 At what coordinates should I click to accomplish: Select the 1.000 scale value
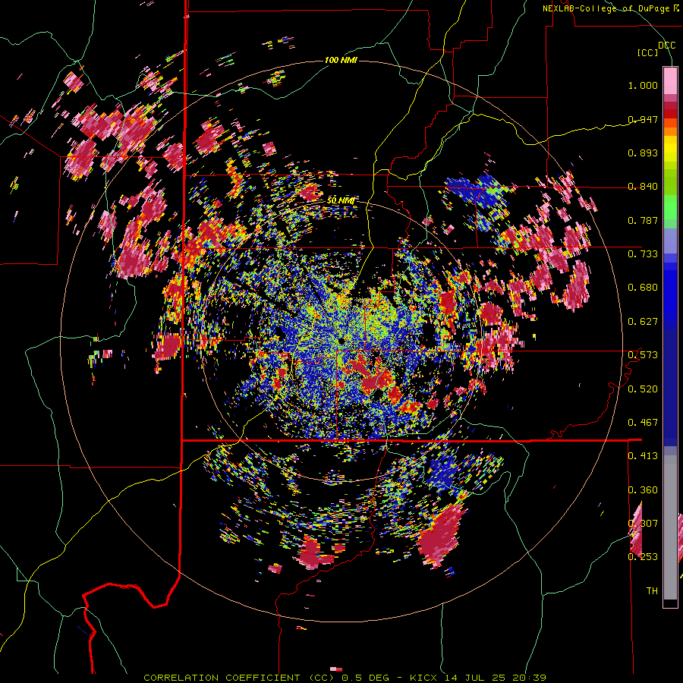643,85
